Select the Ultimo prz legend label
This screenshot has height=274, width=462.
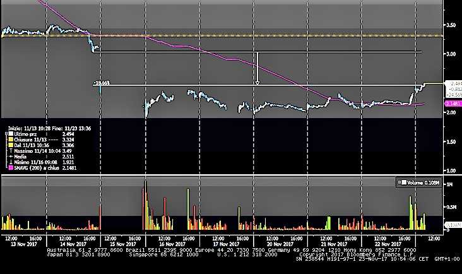tap(25, 134)
